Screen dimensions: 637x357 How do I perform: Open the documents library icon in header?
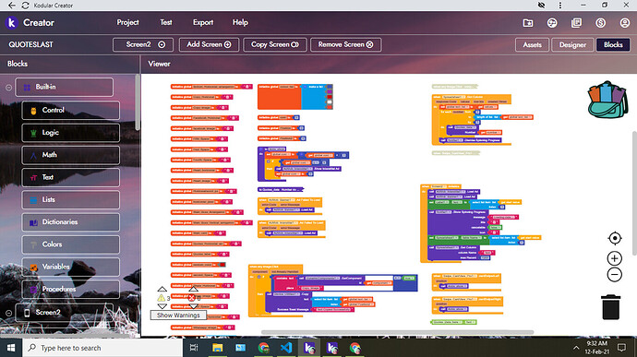576,23
